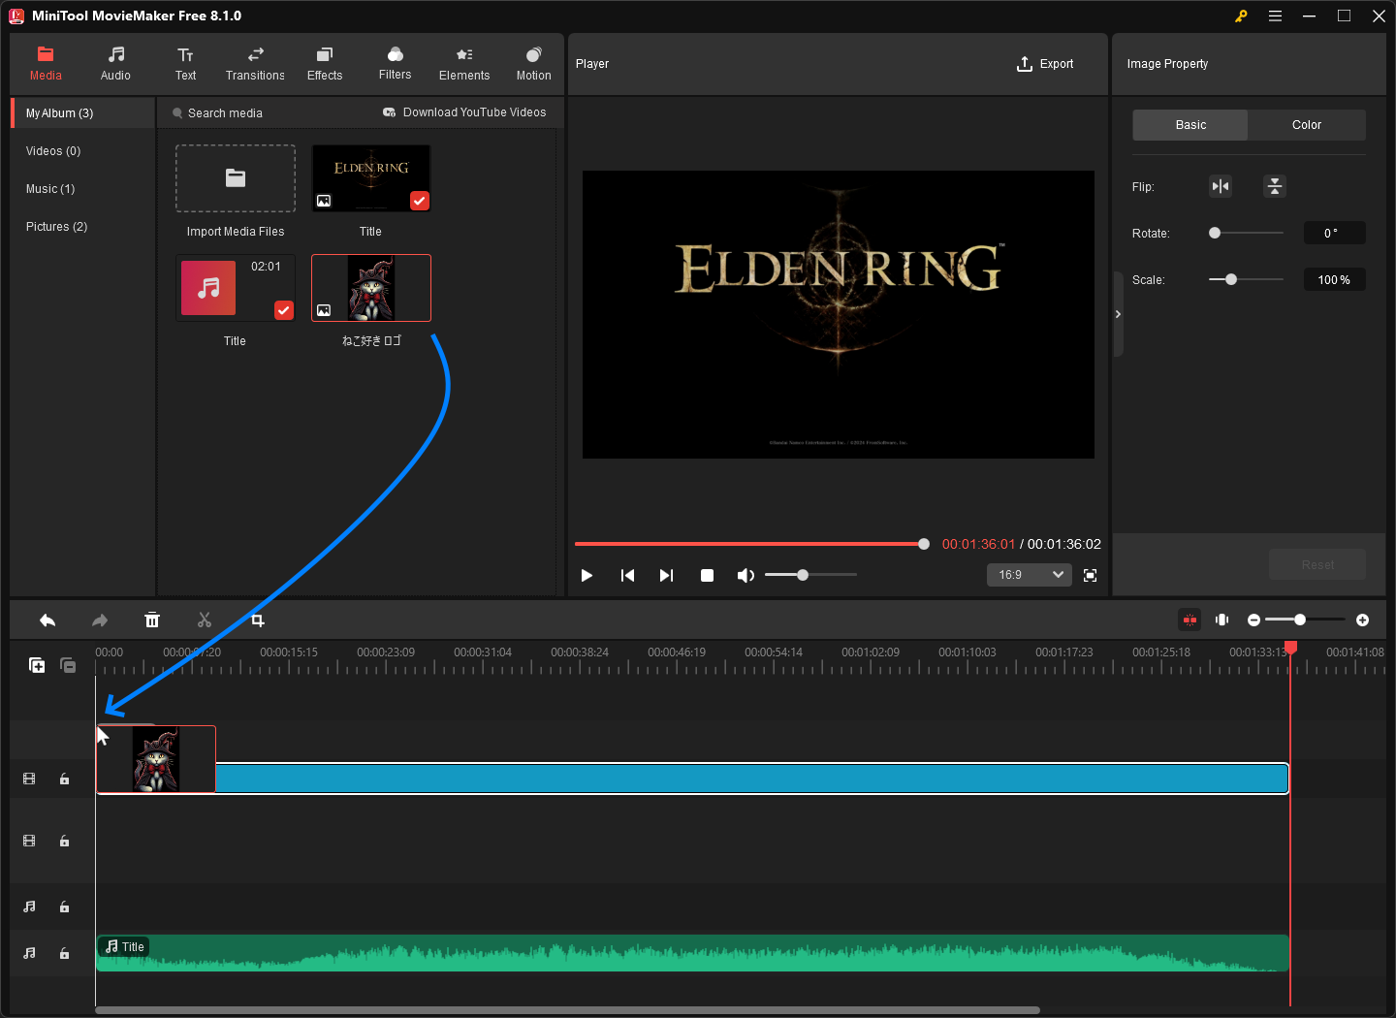Select the green Title audio clip

[x=692, y=953]
